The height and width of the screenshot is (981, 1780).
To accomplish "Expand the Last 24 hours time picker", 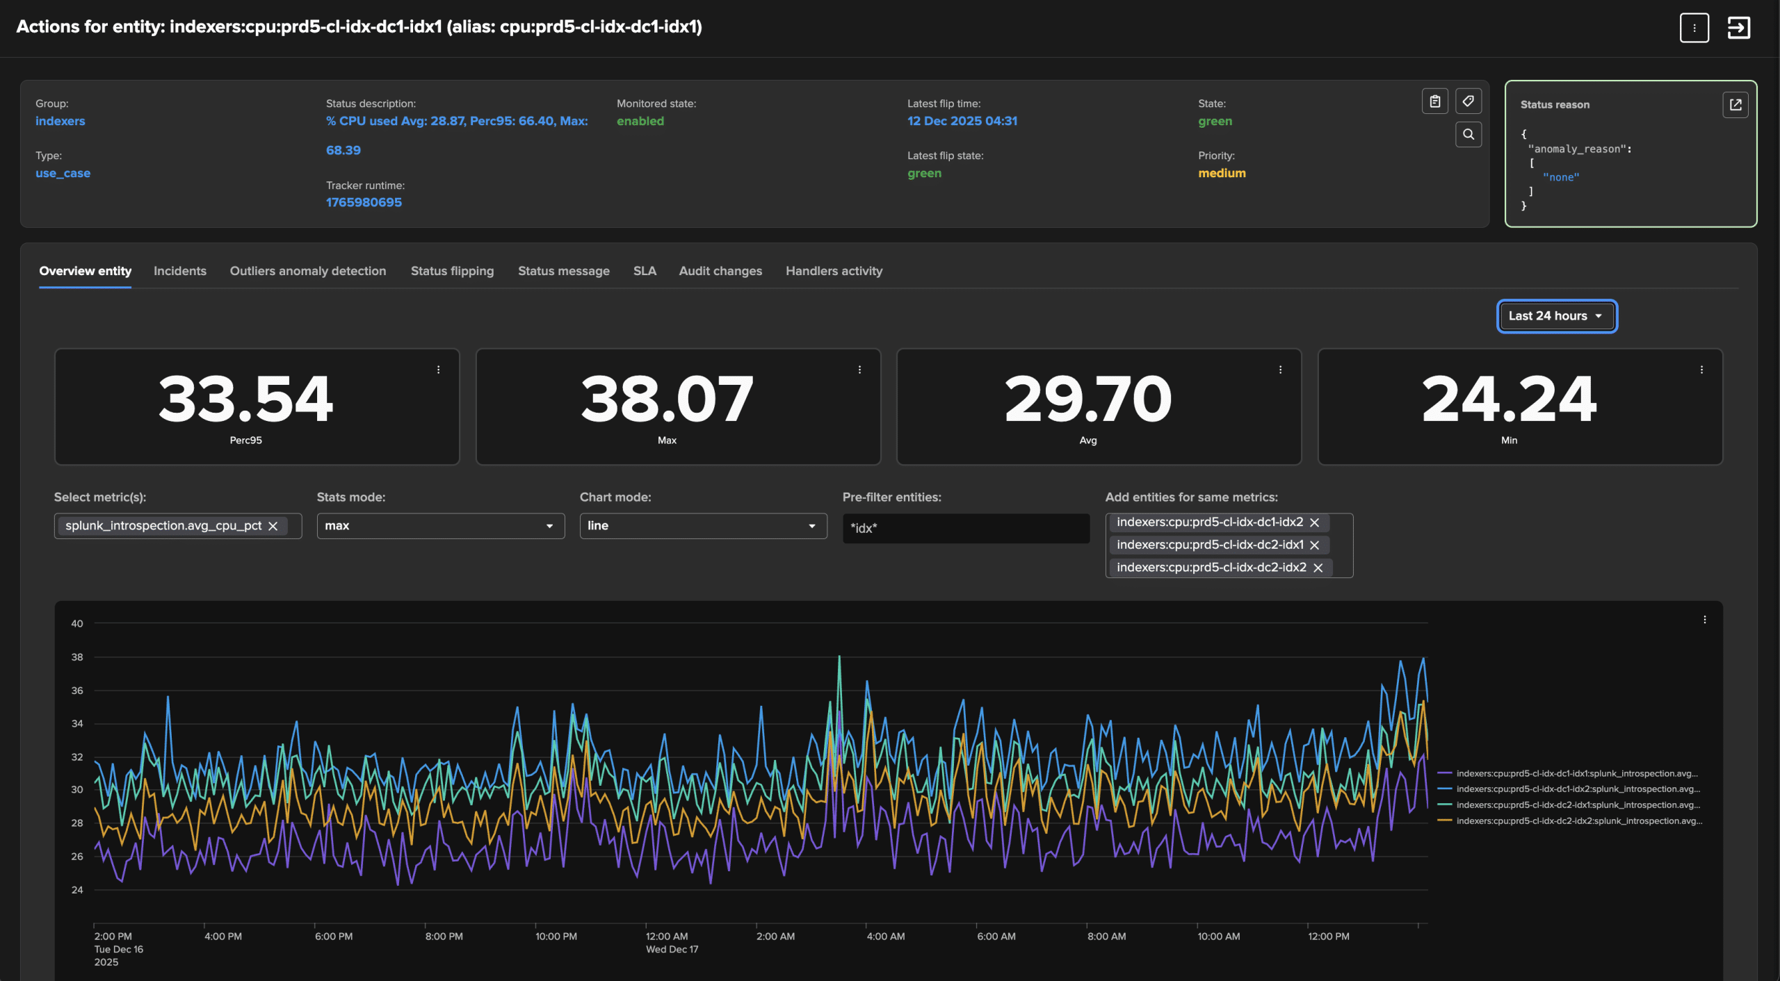I will (x=1556, y=316).
